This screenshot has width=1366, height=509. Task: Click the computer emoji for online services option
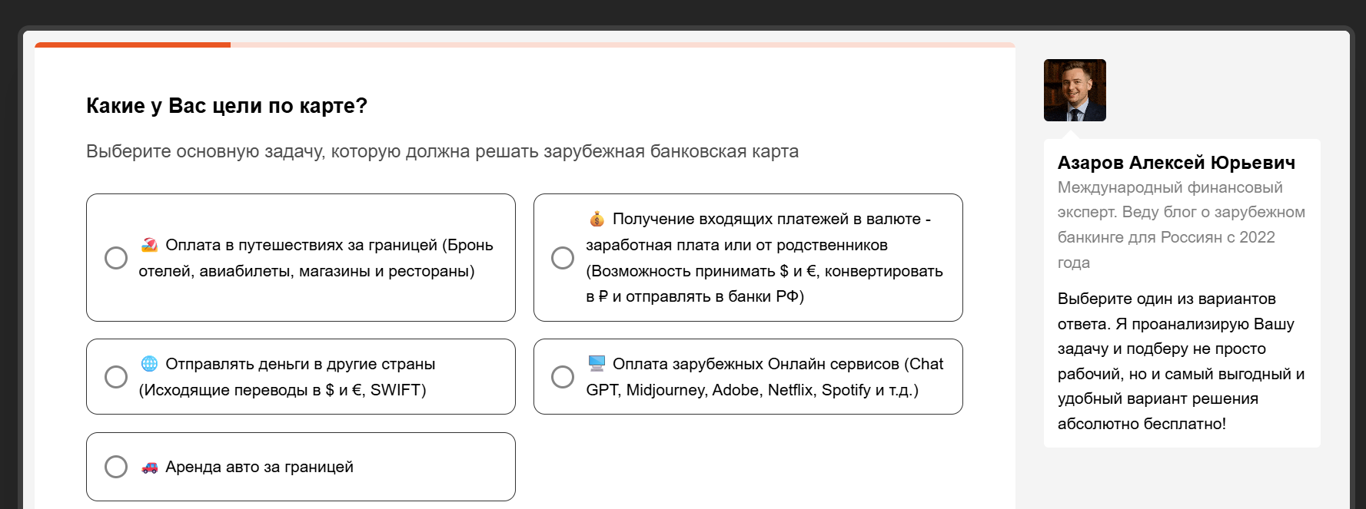[x=596, y=363]
